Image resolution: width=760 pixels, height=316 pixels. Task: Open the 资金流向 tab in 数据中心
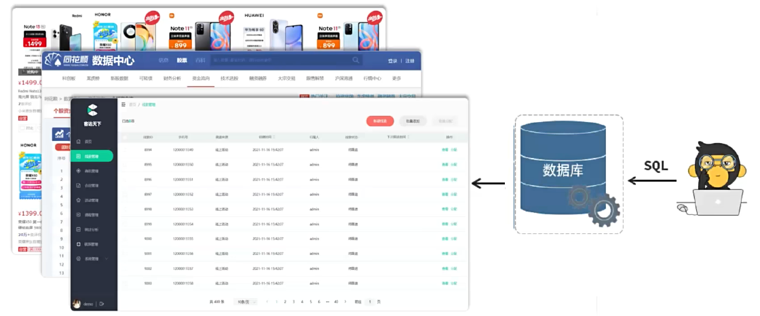coord(200,79)
